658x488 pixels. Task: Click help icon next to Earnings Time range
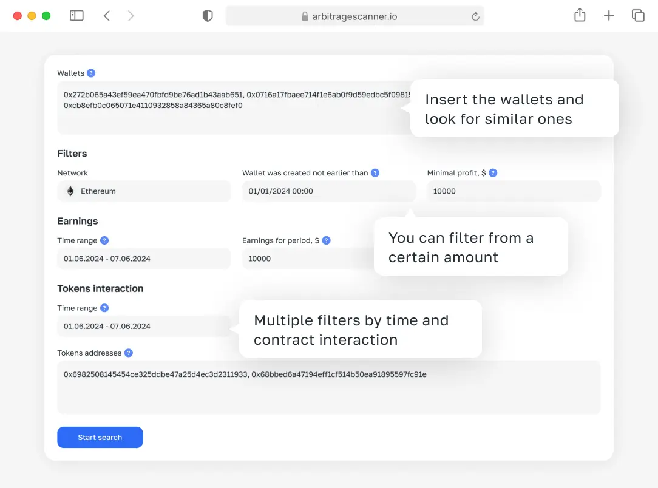(x=104, y=240)
